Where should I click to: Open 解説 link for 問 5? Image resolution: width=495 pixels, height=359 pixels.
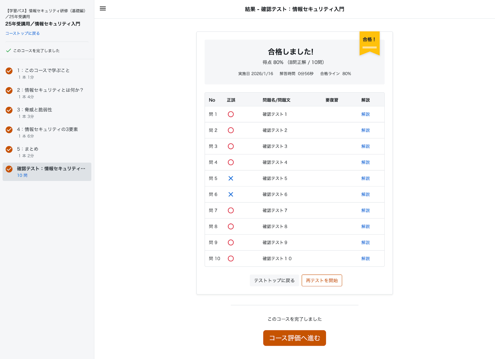click(366, 178)
